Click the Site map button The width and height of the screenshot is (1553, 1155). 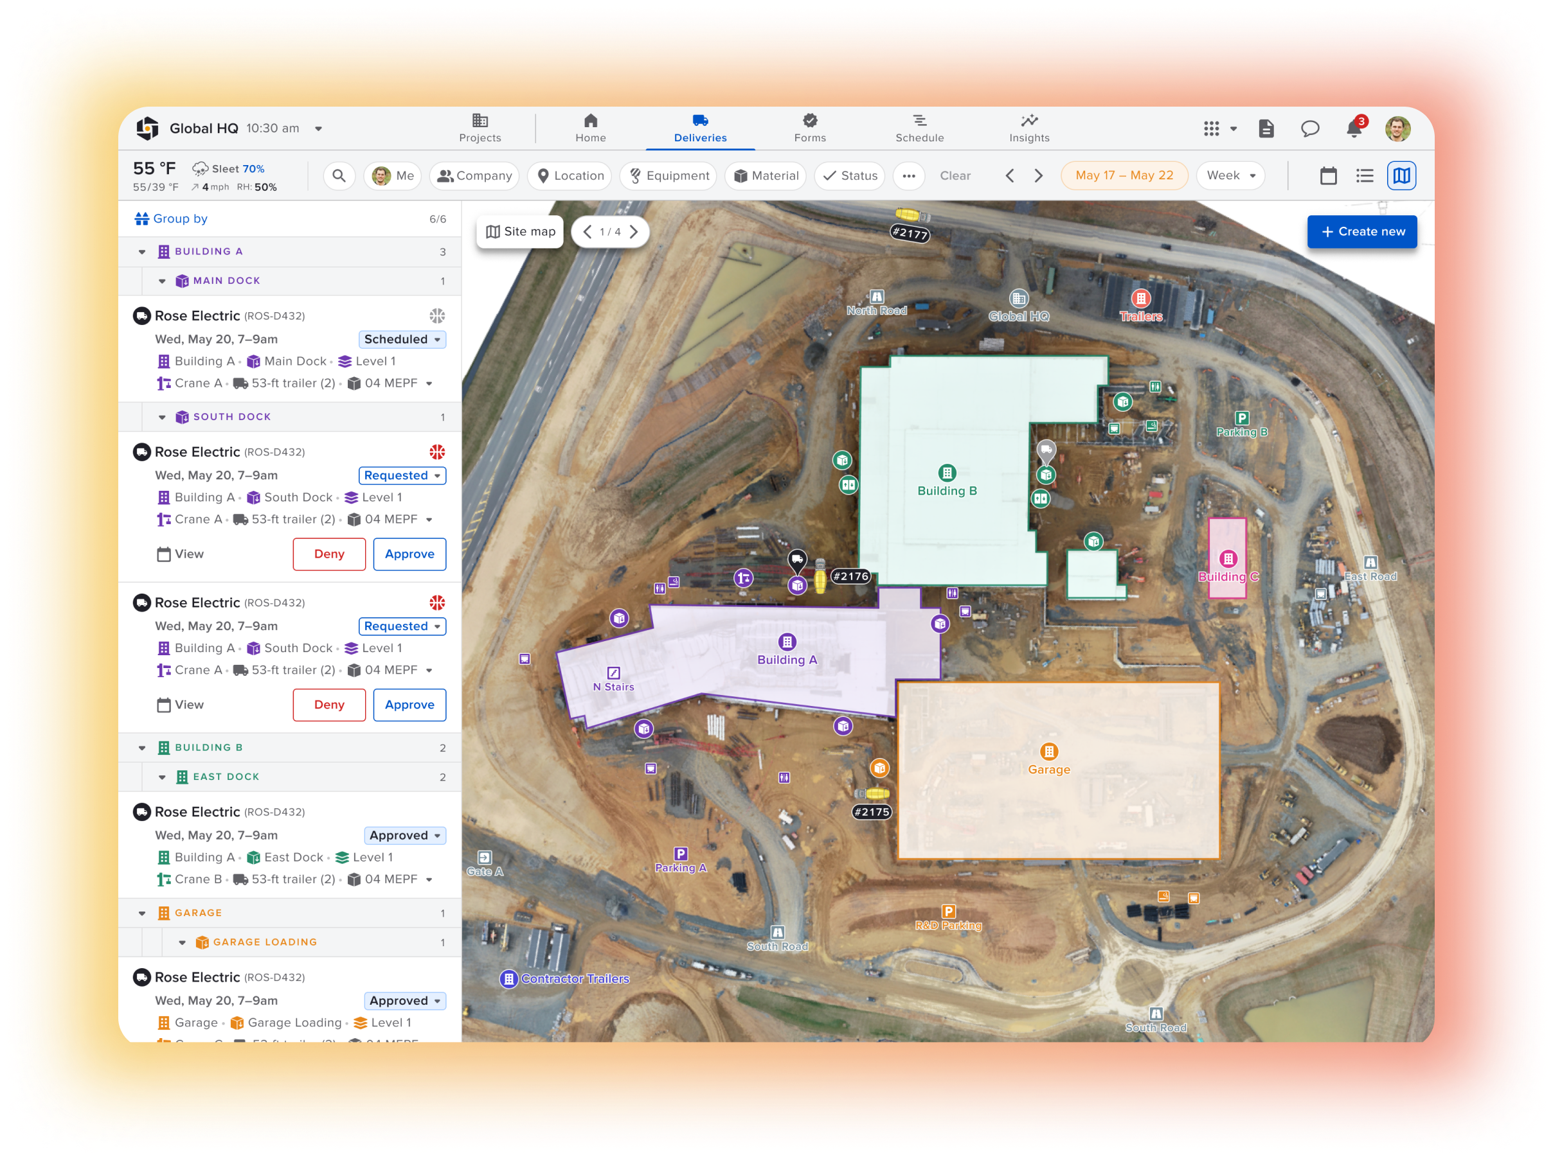pos(520,232)
